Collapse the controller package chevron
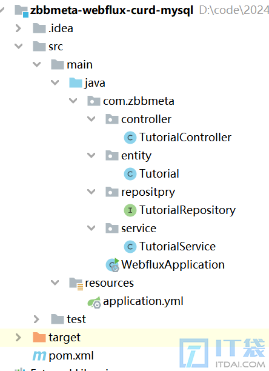Screen dimensions: 269x371 (91, 119)
